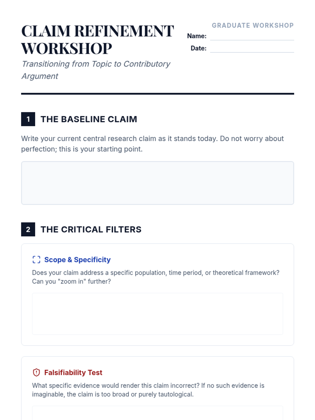Click the Scope & Specificity brackets icon
Viewport: 315px width, 420px height.
pos(36,260)
